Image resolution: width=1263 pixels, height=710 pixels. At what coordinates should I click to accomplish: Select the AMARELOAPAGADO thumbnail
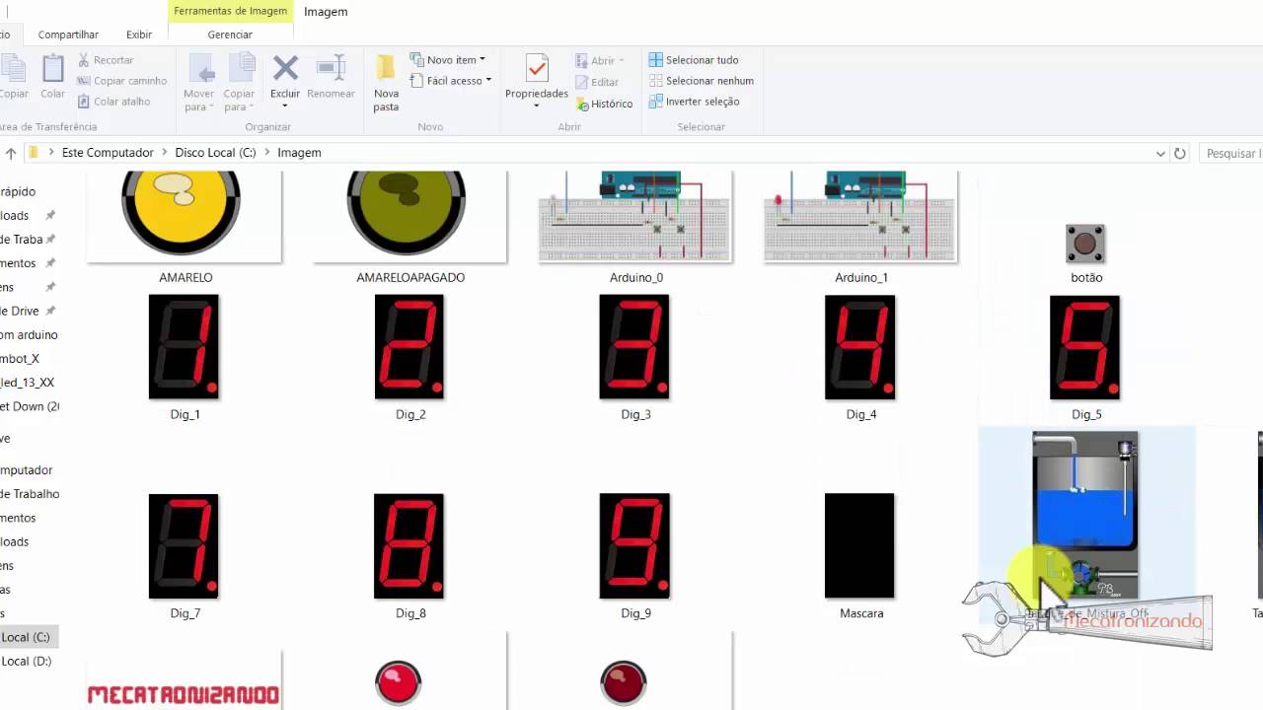(409, 216)
